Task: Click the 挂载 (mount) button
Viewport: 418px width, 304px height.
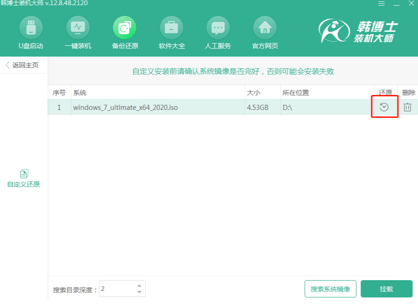Action: click(387, 290)
